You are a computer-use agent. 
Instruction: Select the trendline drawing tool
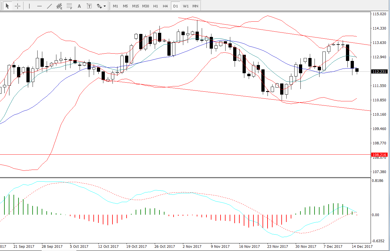point(49,6)
